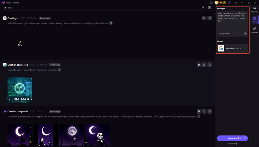Delete the Seedream-4.5 creation entry
Image resolution: width=259 pixels, height=147 pixels.
[210, 65]
